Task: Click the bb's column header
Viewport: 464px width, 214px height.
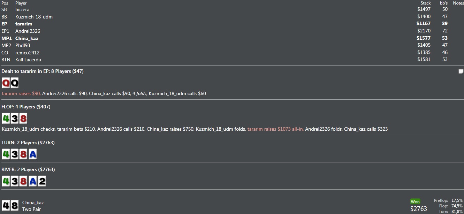Action: click(x=444, y=3)
